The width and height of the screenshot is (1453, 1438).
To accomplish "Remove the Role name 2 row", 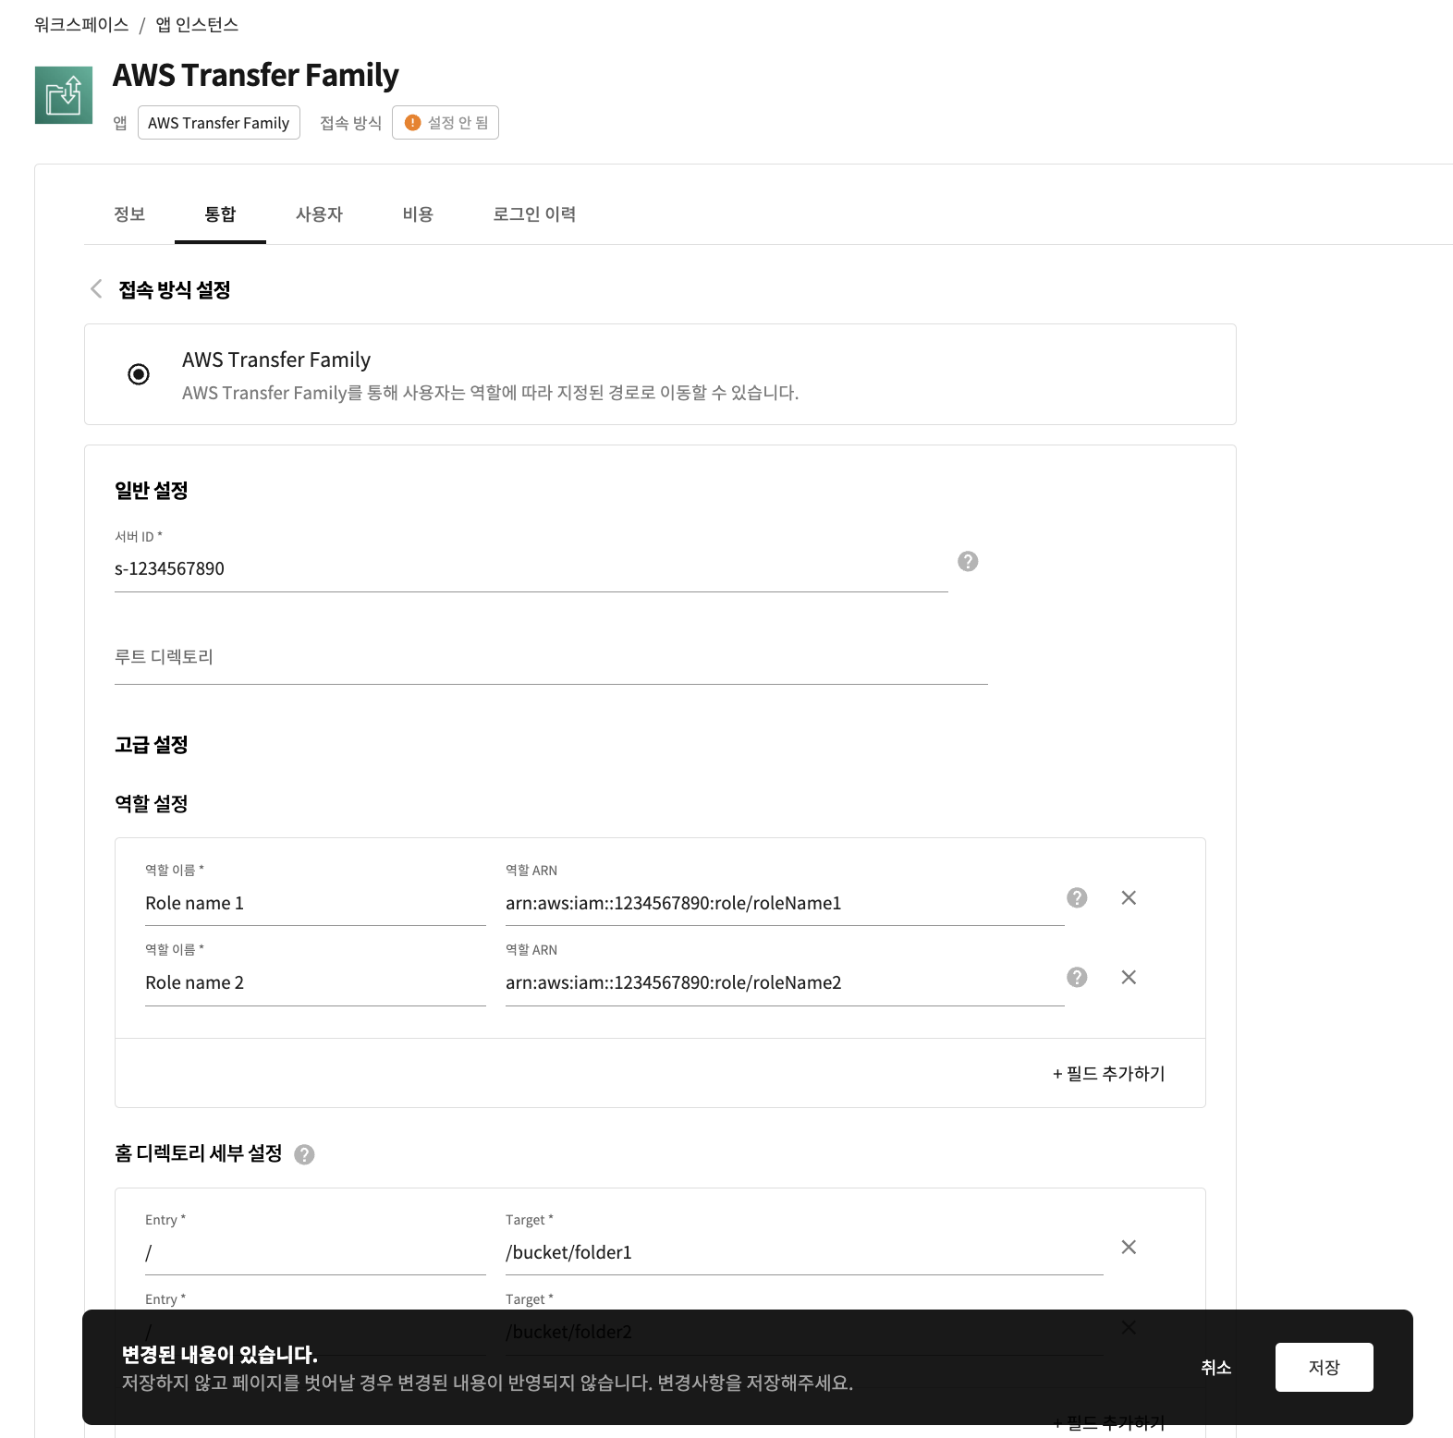I will (1129, 977).
